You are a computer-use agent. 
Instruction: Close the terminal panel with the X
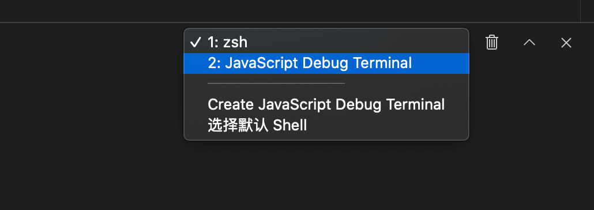coord(566,43)
